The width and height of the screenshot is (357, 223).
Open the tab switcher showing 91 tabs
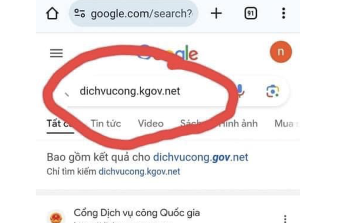pyautogui.click(x=250, y=13)
